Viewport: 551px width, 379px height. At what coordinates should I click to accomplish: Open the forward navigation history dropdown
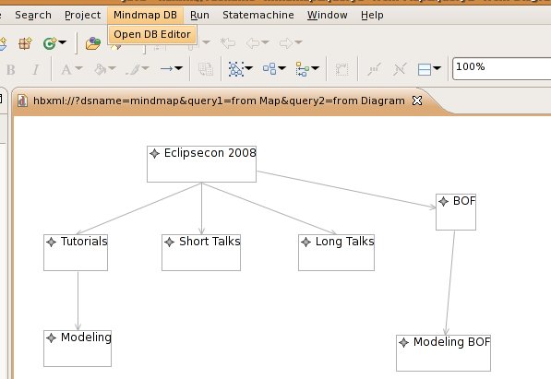pos(298,42)
